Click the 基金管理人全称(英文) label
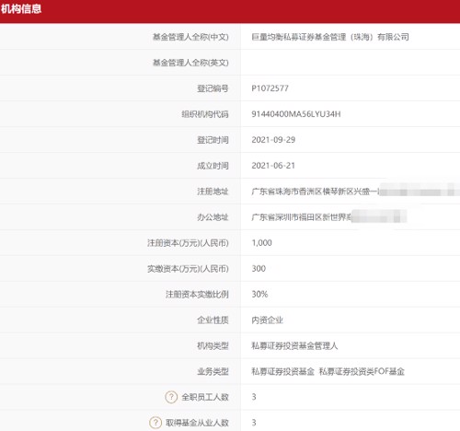The height and width of the screenshot is (431, 460). (x=190, y=63)
